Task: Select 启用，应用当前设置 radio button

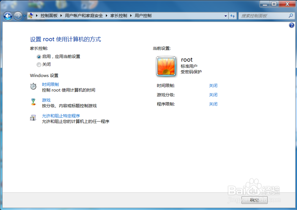Action: (39, 57)
